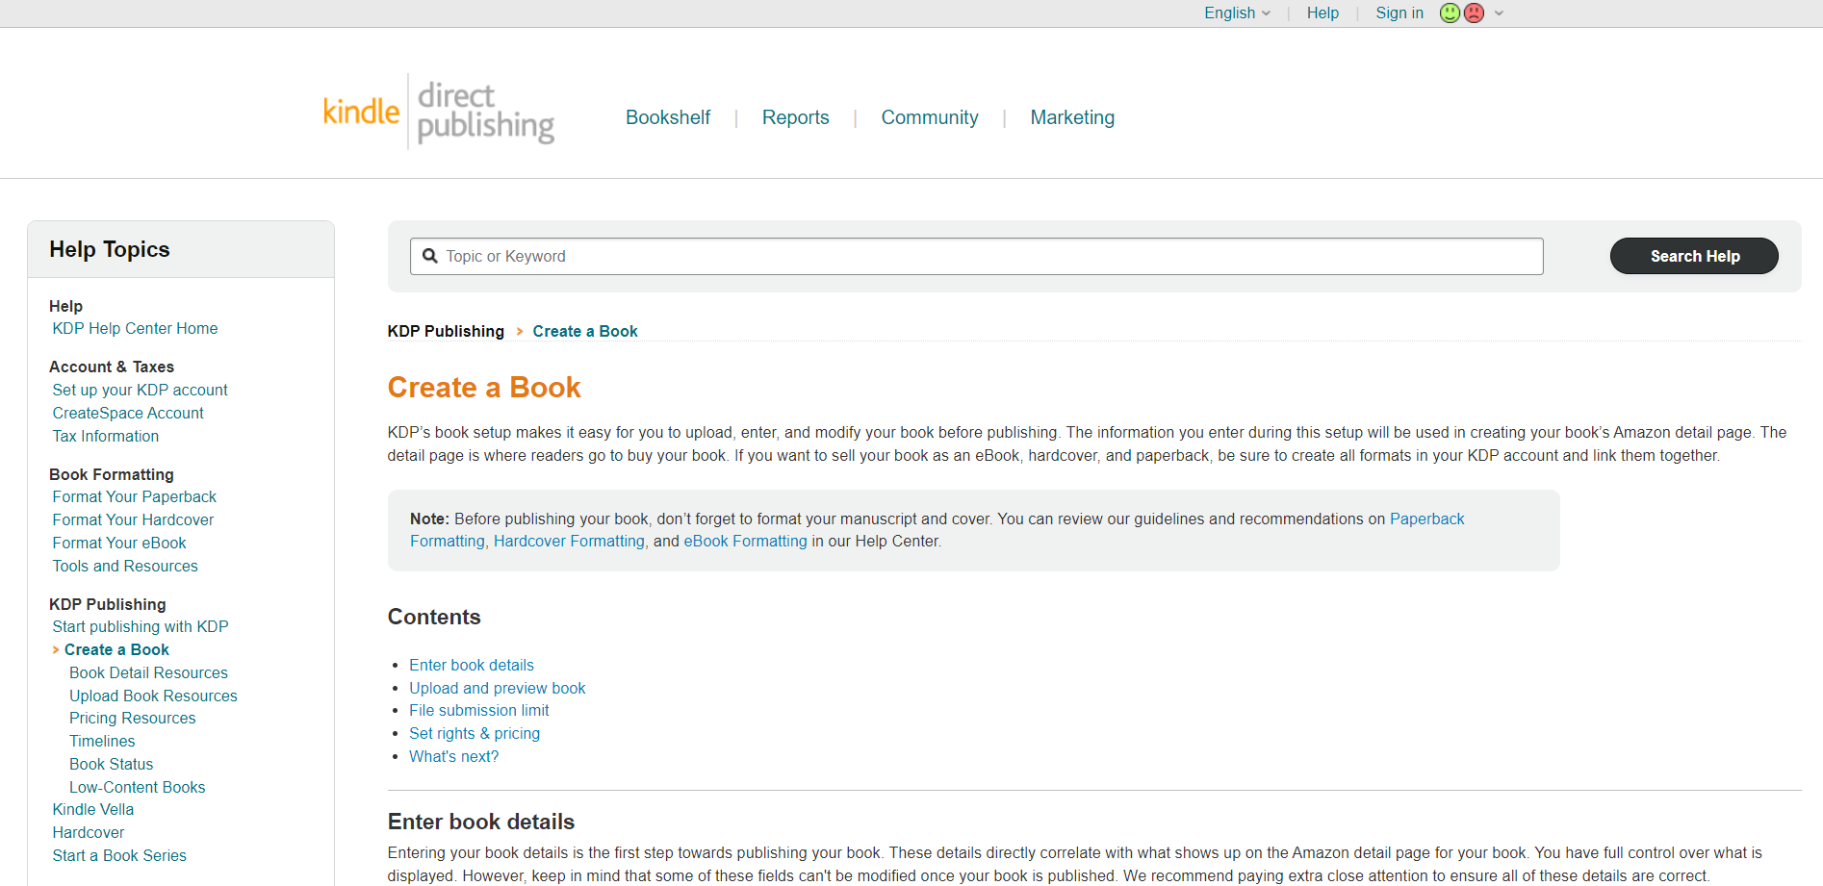
Task: Click the Sign in link
Action: coord(1399,13)
